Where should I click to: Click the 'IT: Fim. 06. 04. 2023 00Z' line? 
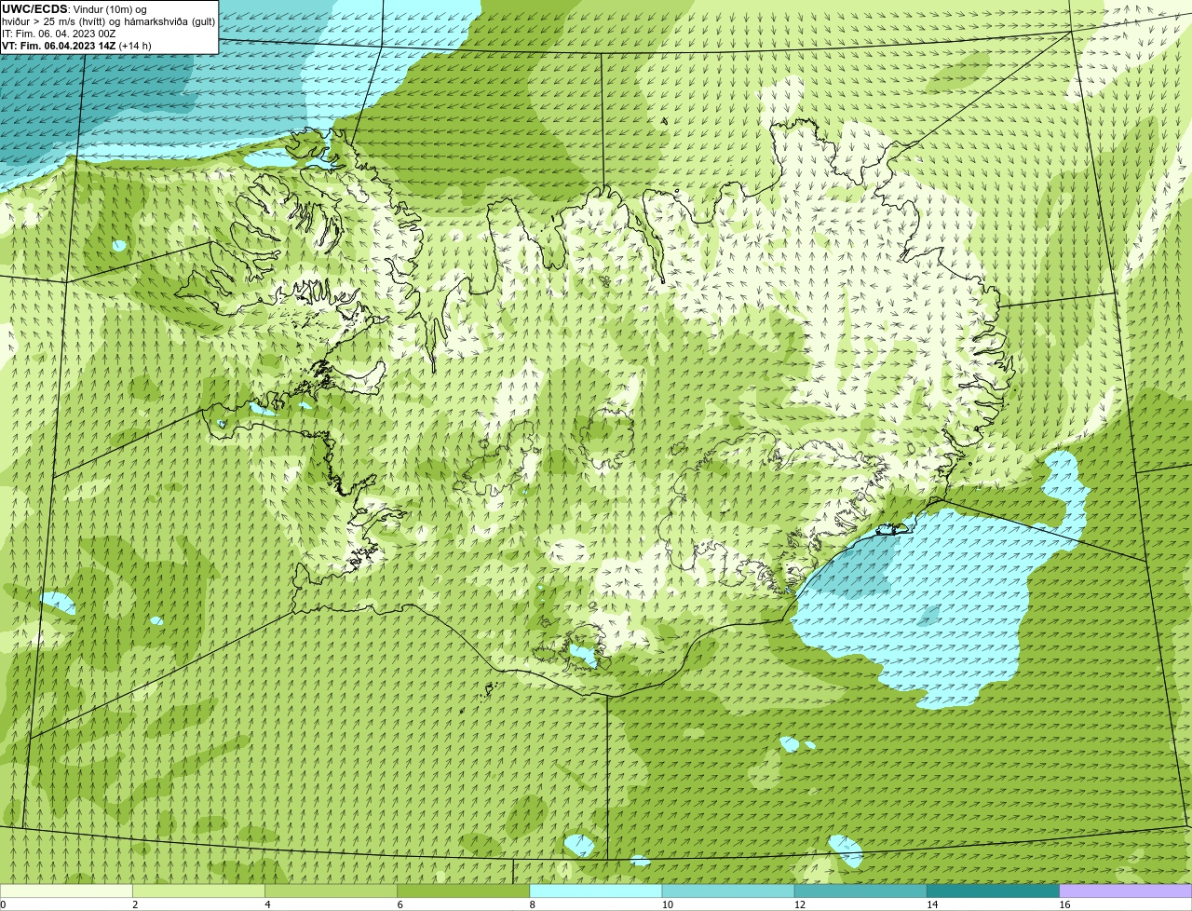click(59, 34)
